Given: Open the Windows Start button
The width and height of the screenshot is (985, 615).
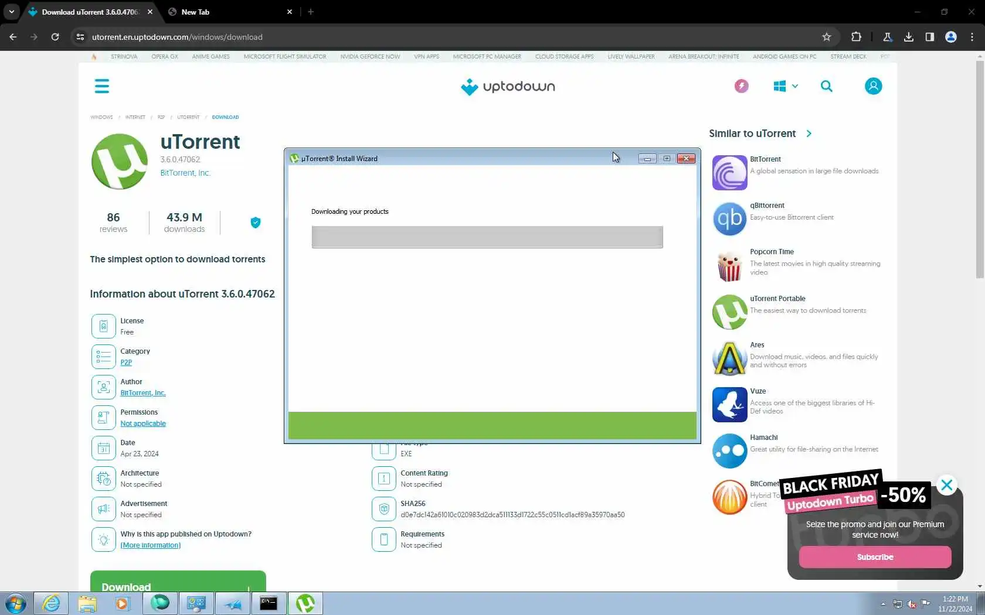Looking at the screenshot, I should (15, 603).
